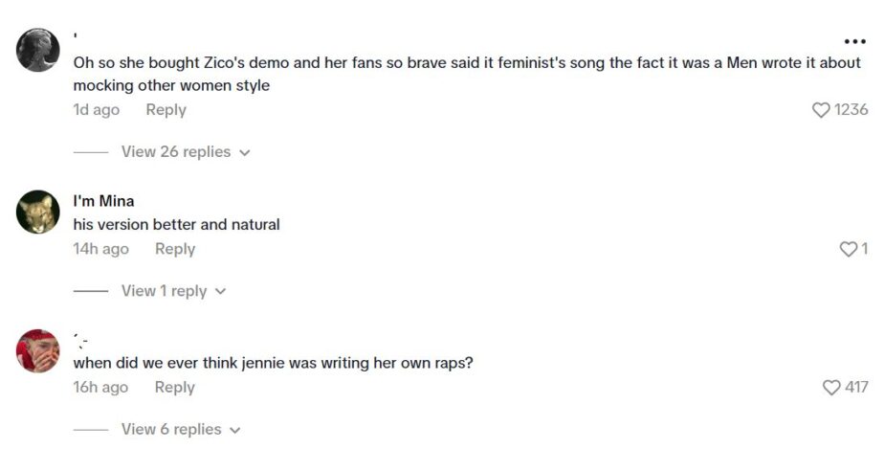The image size is (885, 449).
Task: Select the text "his version better and natural"
Action: (177, 225)
